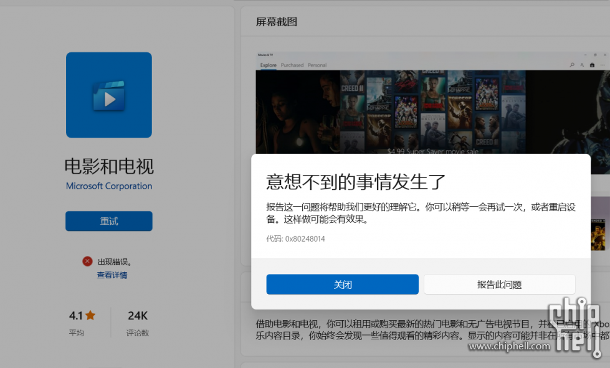
Task: Click the 电影和电视 app title
Action: pos(109,166)
